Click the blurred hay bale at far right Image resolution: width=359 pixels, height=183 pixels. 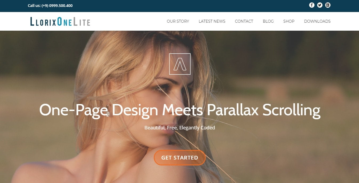tap(333, 93)
